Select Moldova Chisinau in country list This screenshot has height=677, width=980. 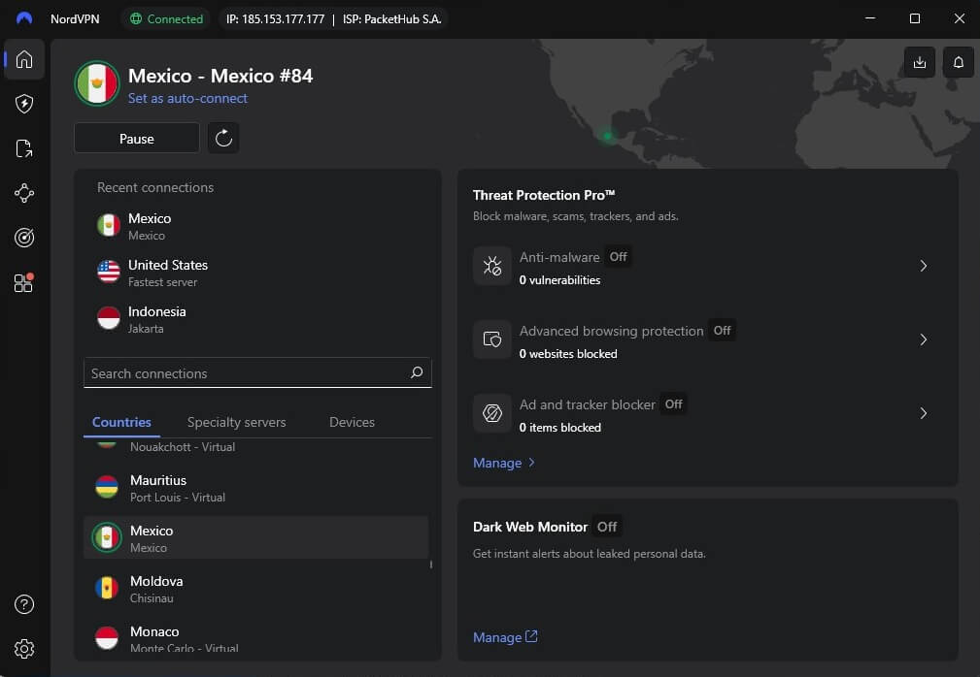256,589
